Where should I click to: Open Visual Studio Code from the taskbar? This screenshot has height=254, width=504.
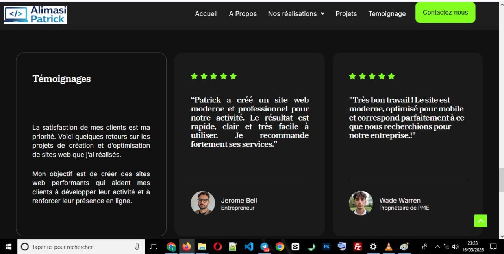click(x=248, y=247)
